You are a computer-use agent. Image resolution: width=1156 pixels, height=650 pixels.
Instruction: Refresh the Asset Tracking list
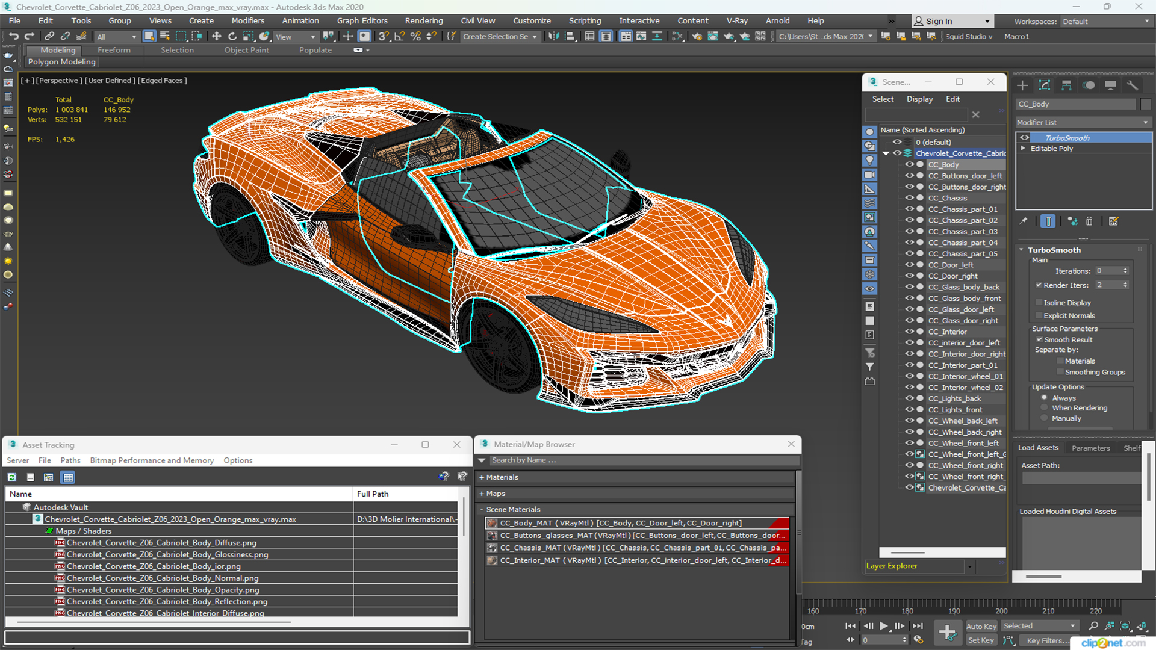[11, 477]
